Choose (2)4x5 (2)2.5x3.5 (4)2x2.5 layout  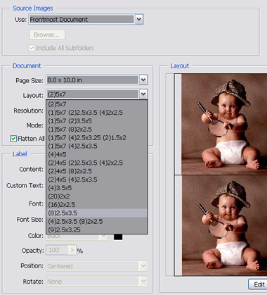(97, 163)
